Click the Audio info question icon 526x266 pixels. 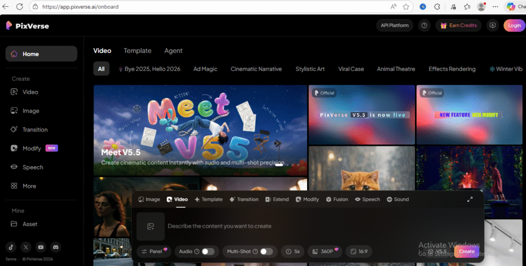click(x=197, y=251)
